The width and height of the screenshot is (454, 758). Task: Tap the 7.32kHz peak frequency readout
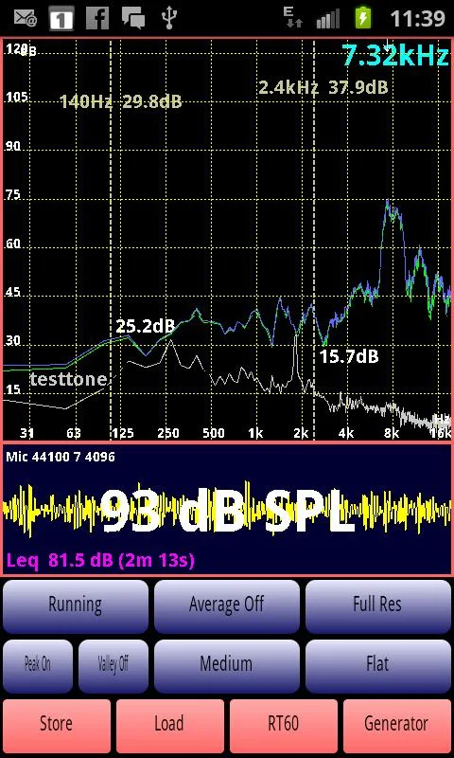click(395, 55)
